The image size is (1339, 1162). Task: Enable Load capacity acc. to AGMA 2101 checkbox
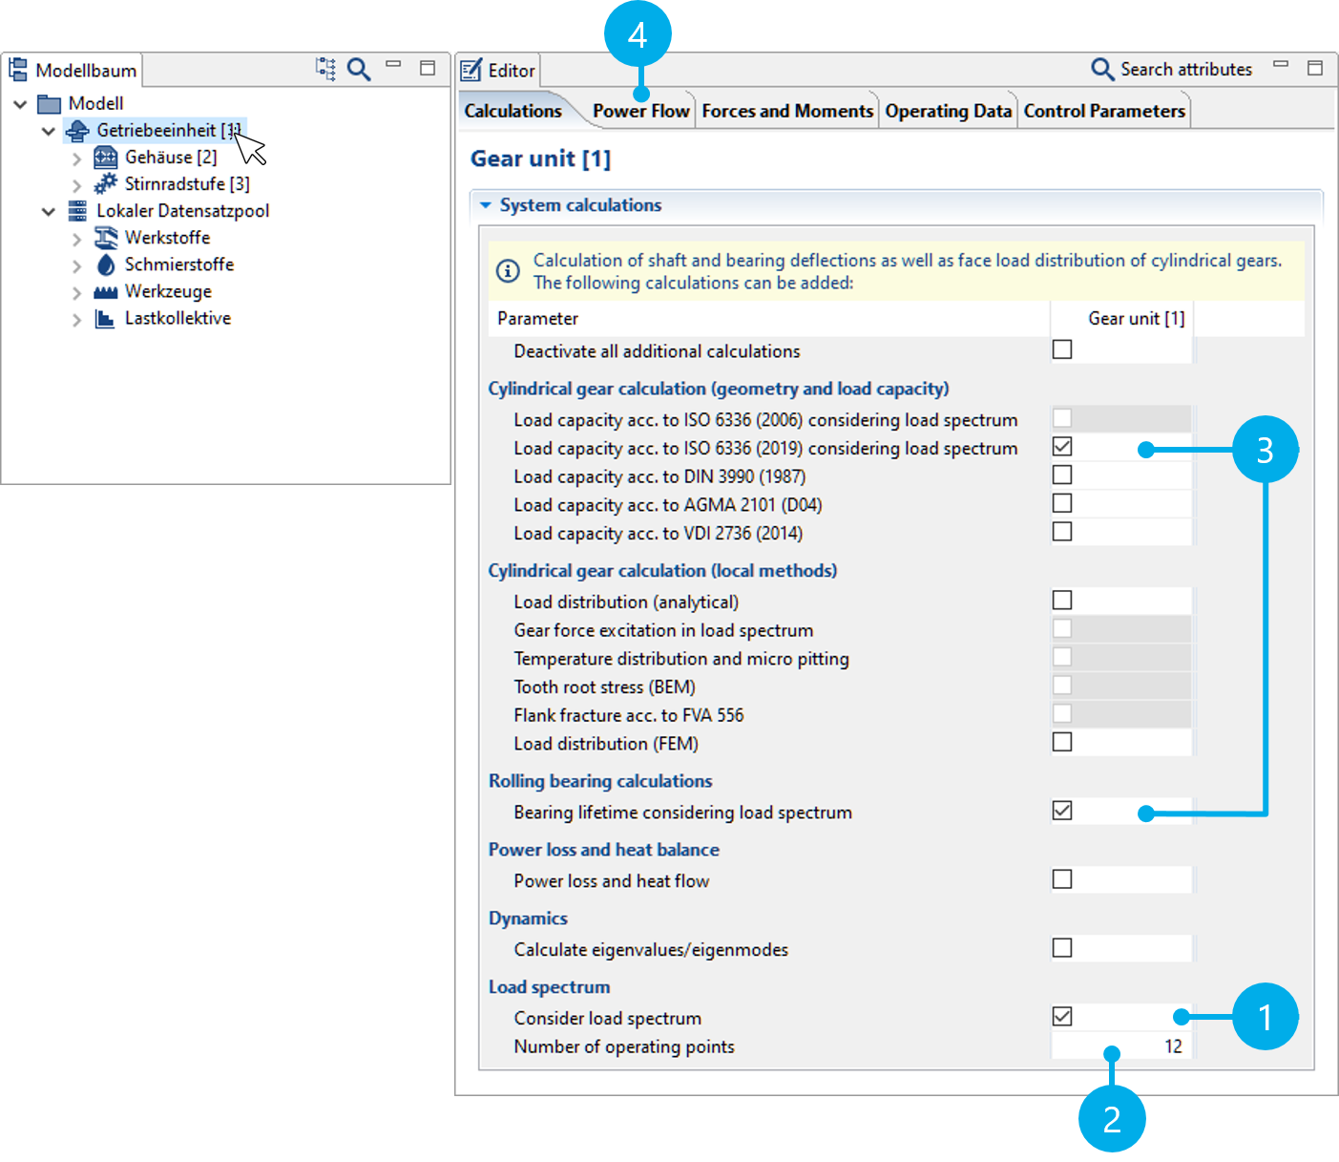click(1062, 503)
